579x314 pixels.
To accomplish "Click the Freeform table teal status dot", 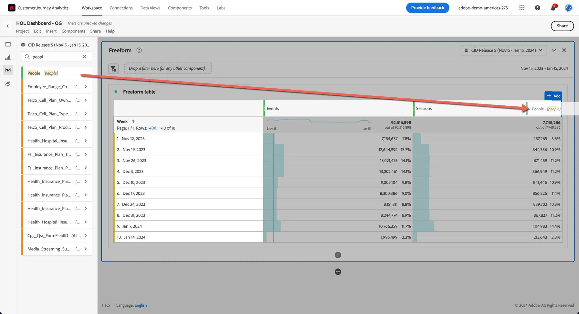I will (116, 92).
